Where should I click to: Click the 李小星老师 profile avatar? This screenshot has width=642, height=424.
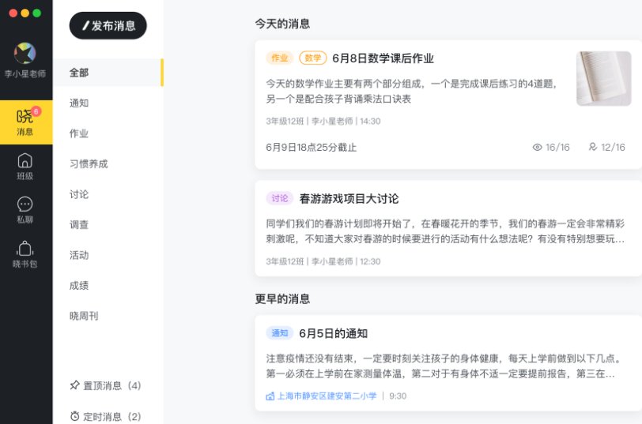(25, 53)
